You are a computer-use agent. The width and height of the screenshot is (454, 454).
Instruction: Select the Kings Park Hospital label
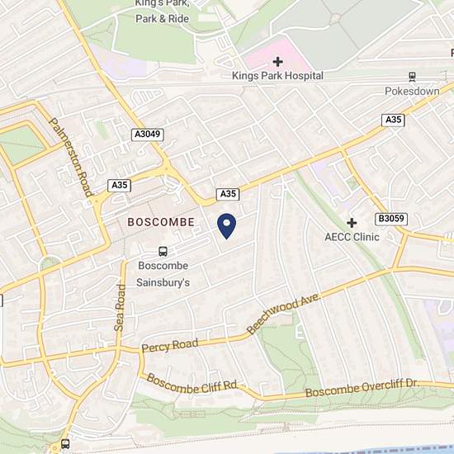[x=277, y=76]
